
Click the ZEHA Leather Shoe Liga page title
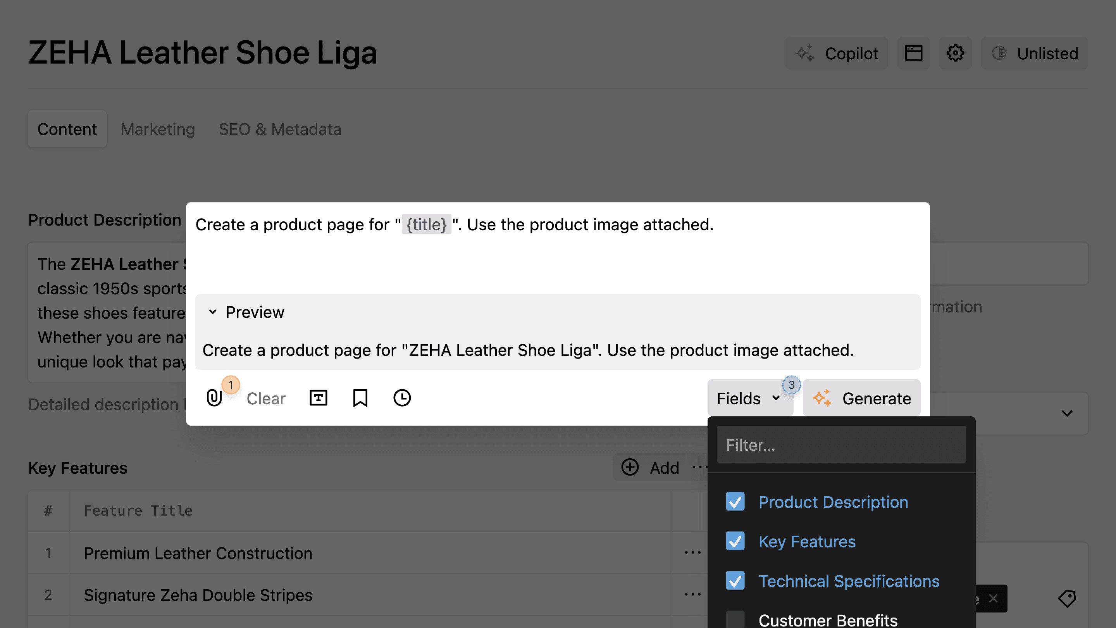[x=203, y=53]
